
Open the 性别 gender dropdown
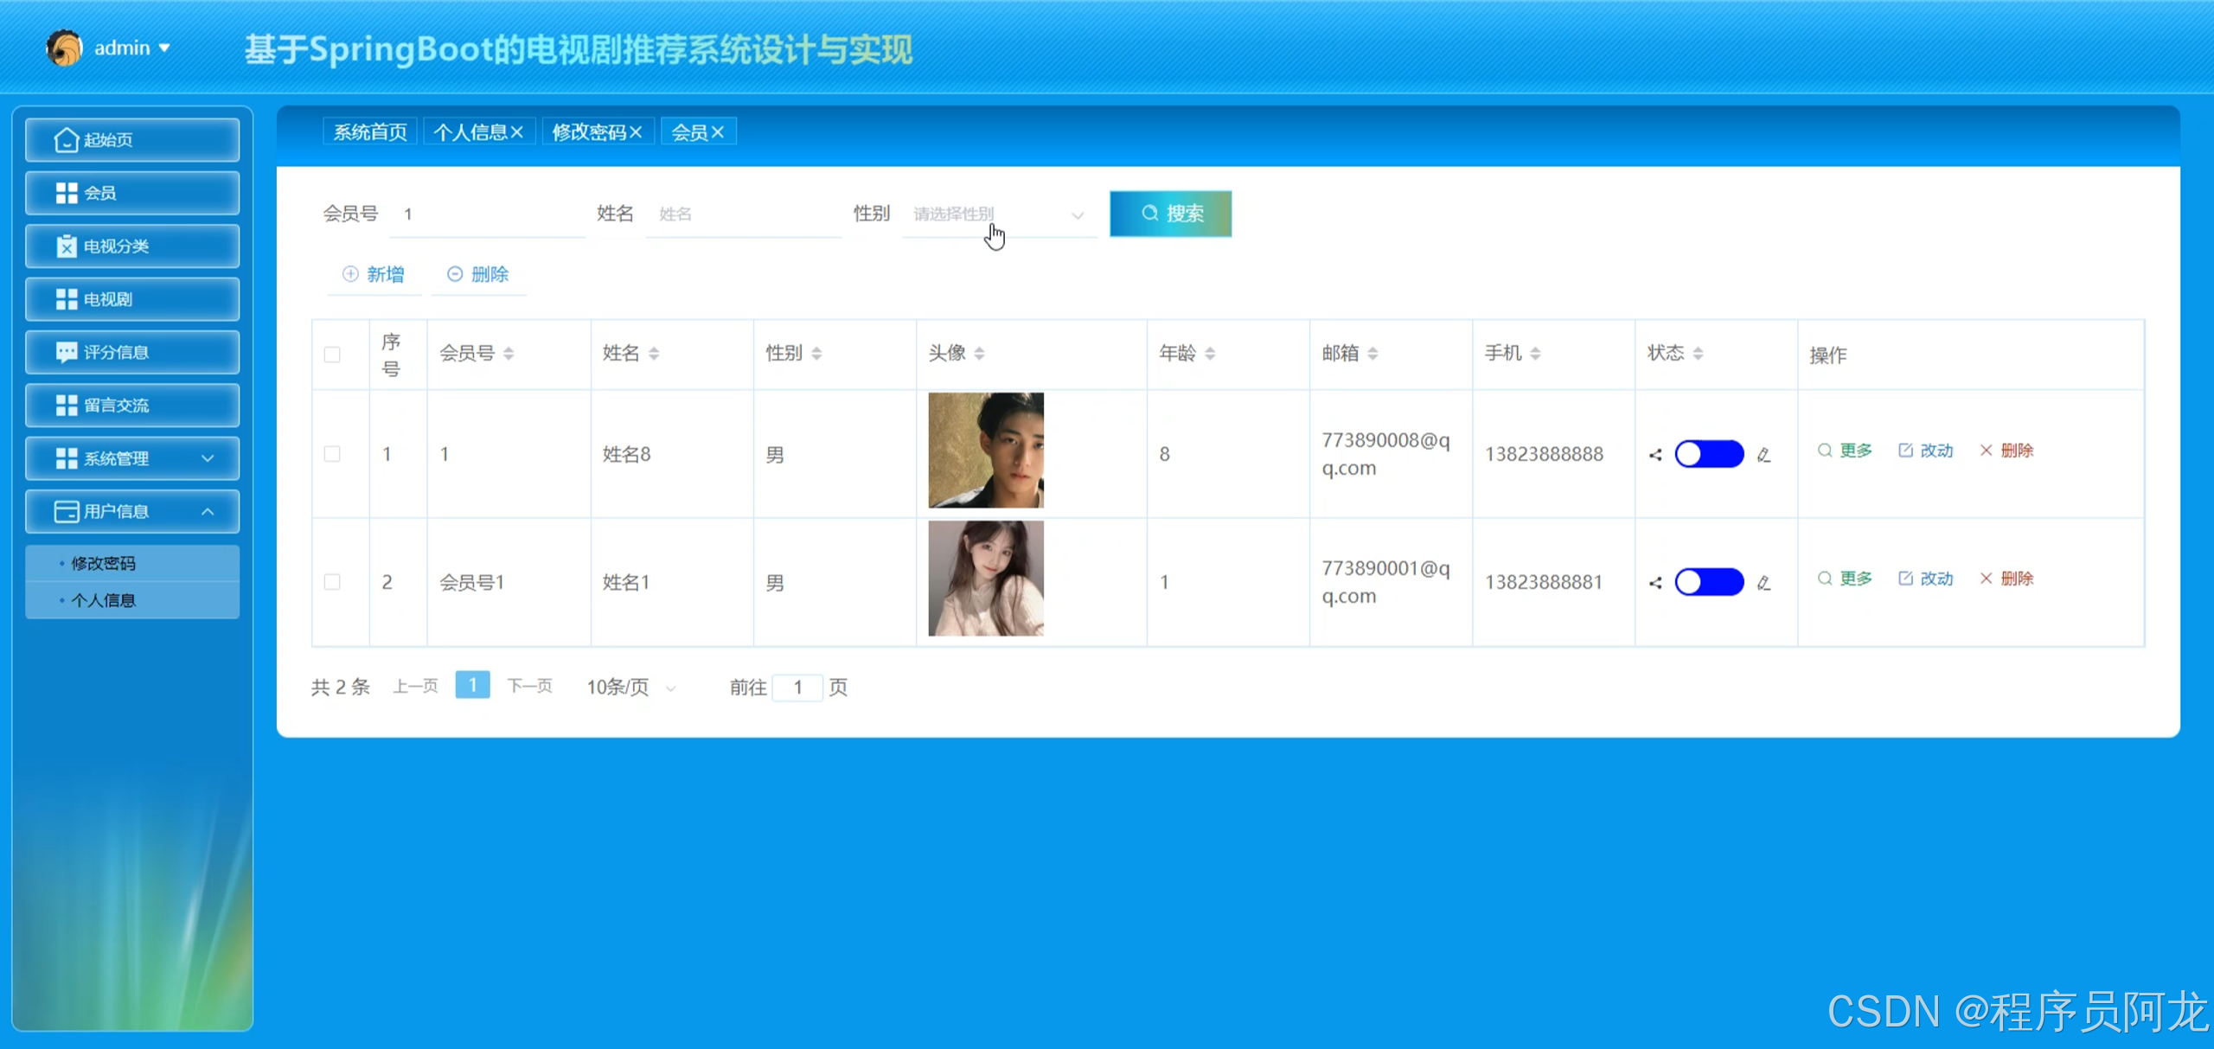999,214
